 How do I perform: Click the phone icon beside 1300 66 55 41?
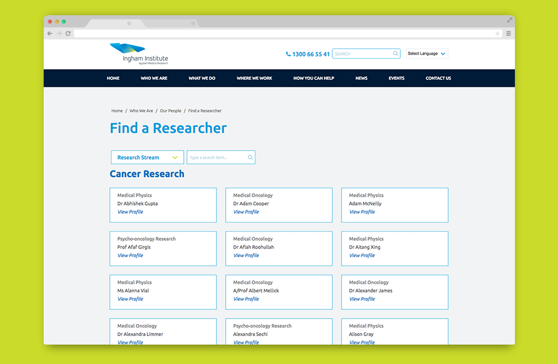click(288, 54)
